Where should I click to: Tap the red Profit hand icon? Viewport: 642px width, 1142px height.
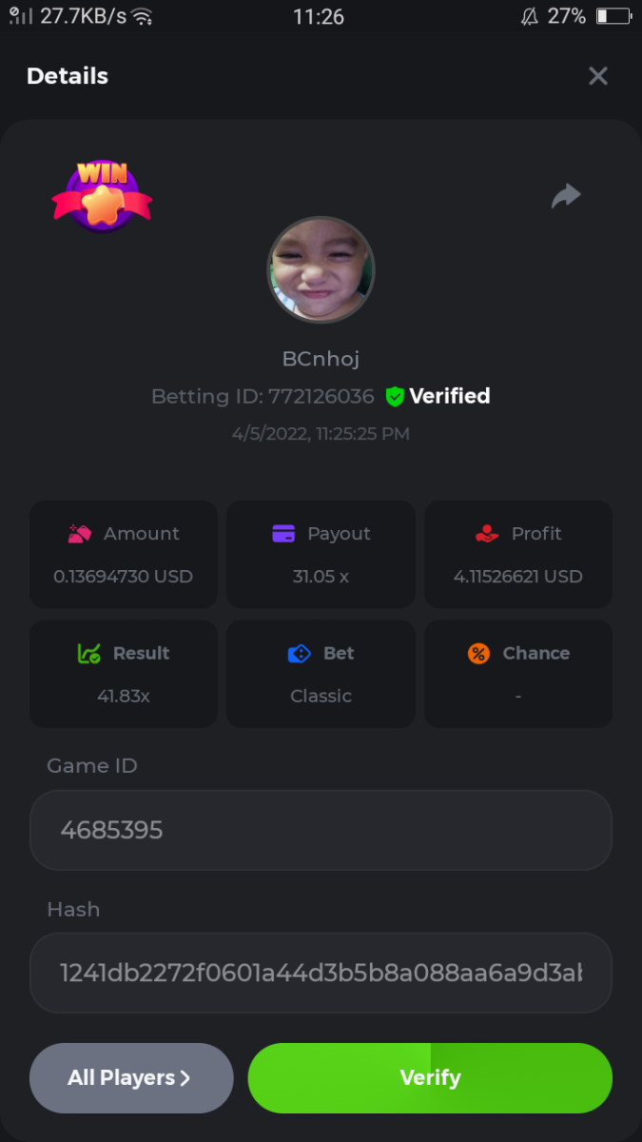(487, 534)
